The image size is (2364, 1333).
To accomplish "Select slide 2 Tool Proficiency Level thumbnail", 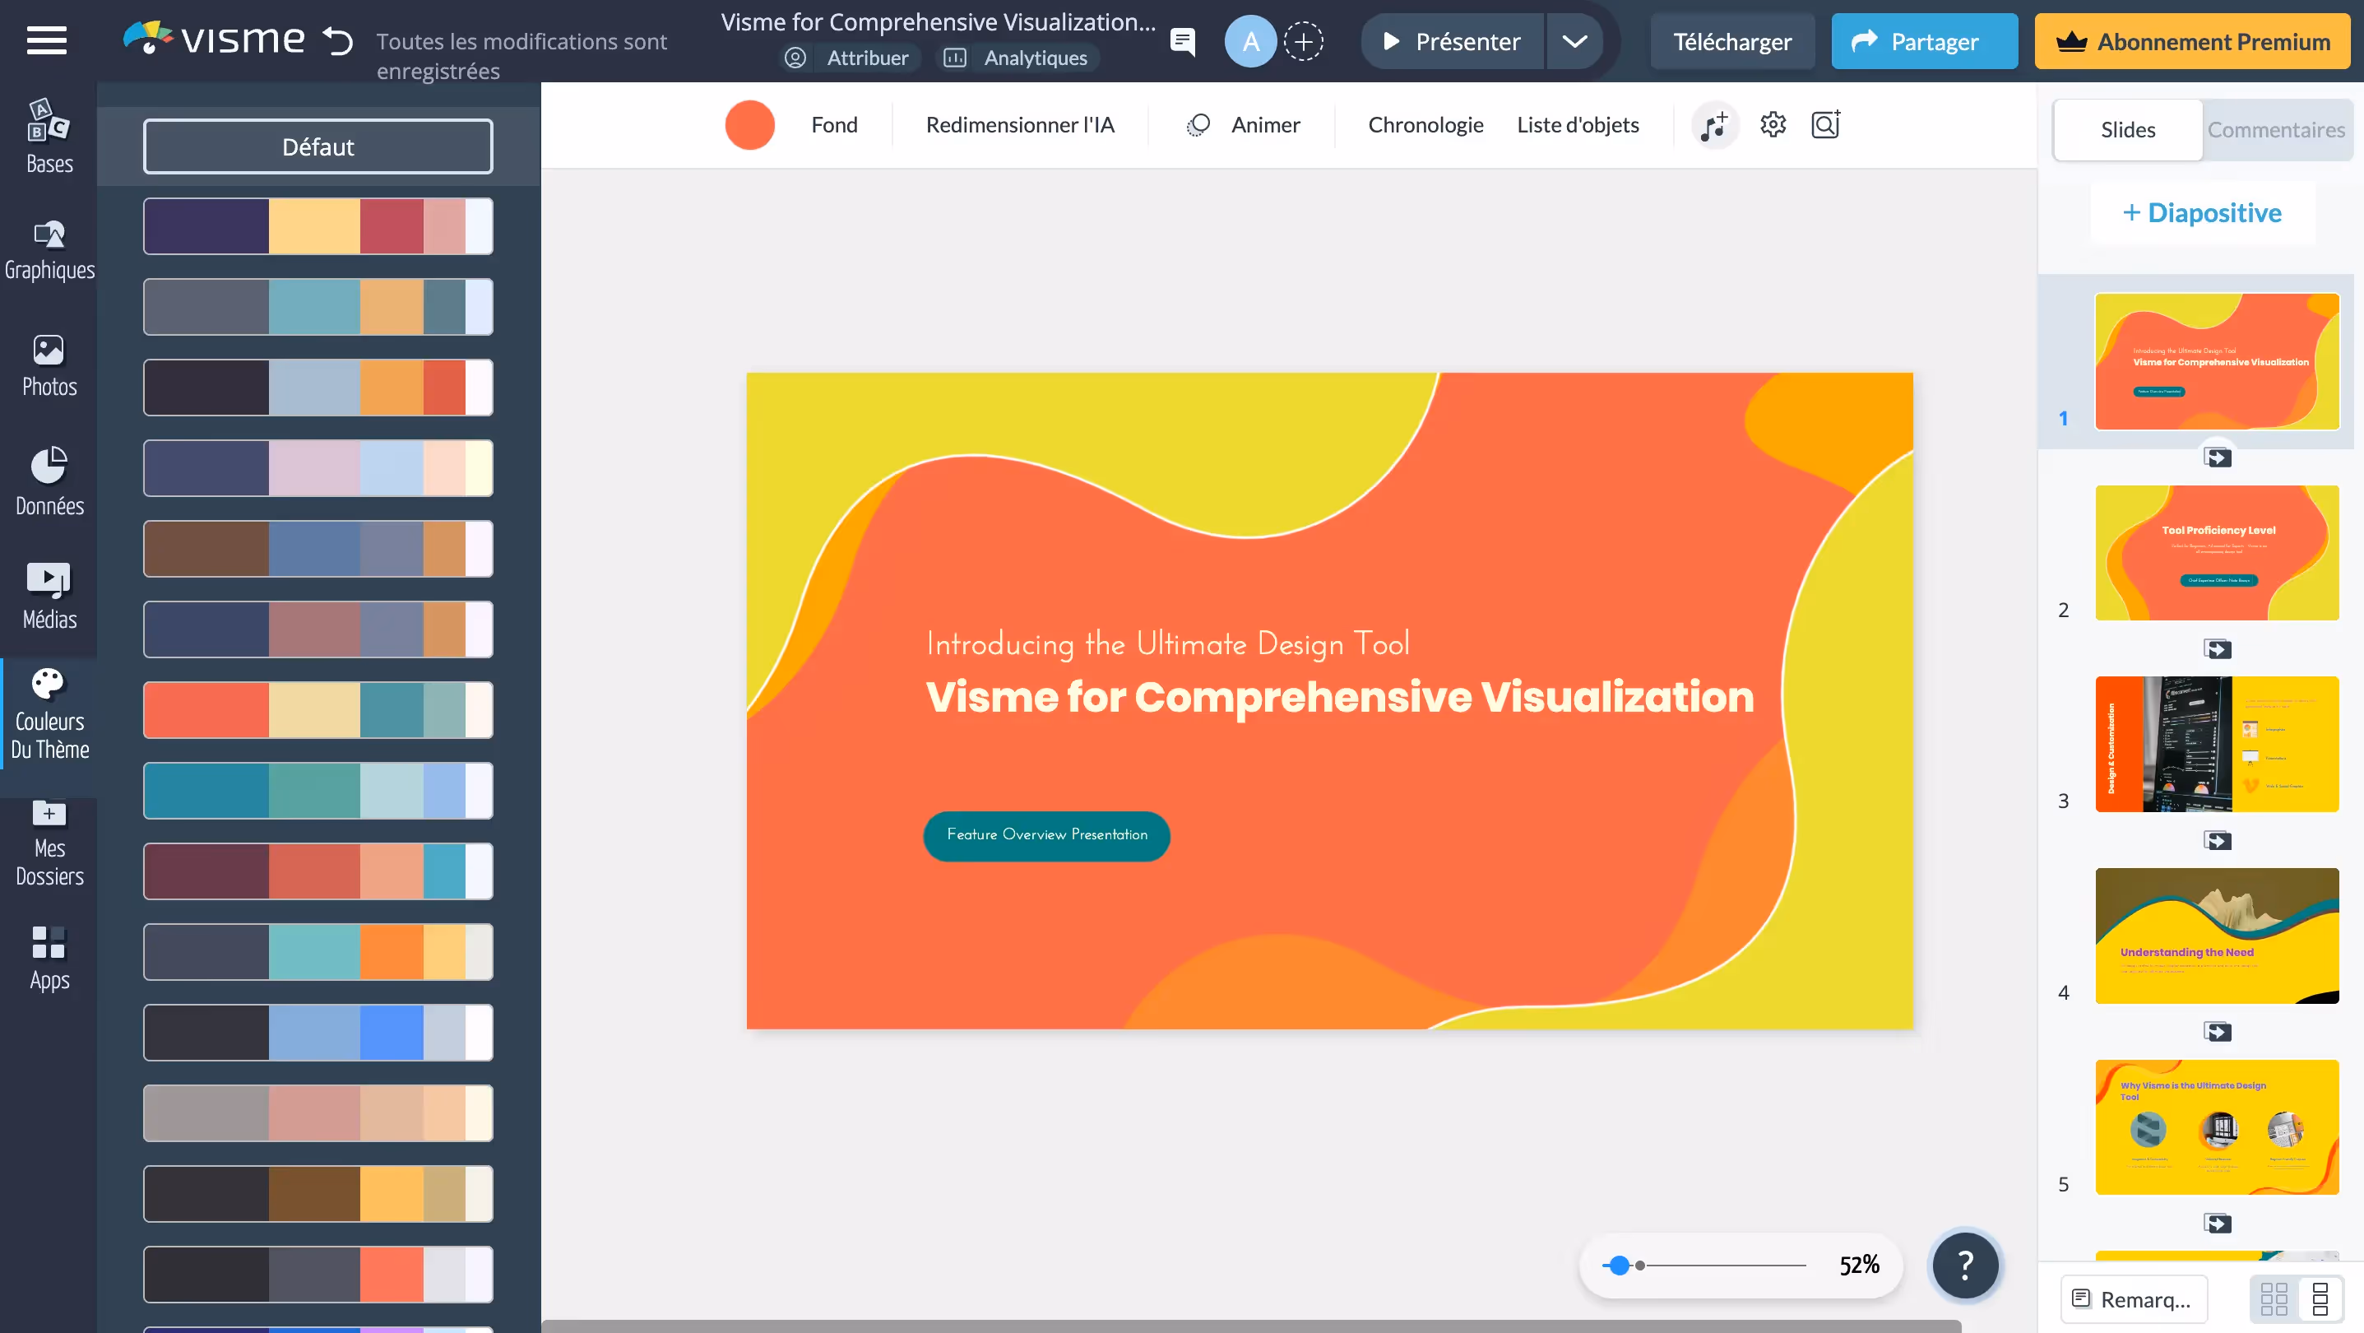I will coord(2217,553).
